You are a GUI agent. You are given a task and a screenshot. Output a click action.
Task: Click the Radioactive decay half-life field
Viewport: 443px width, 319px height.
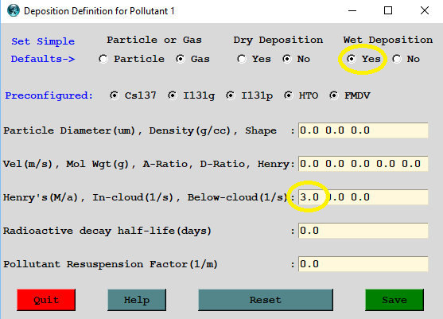363,231
